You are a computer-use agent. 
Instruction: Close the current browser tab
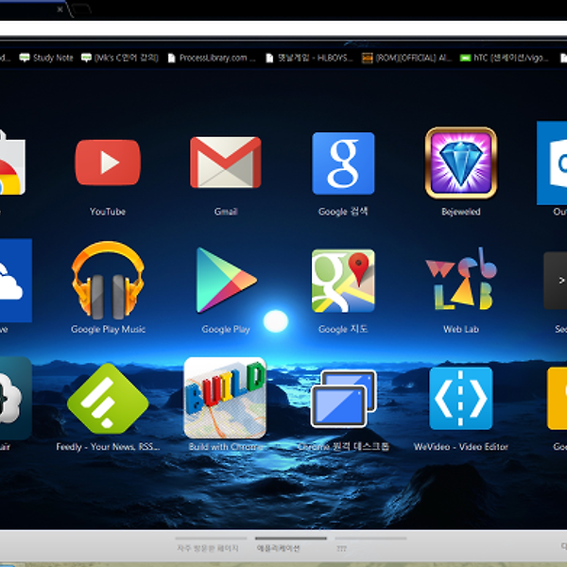[60, 9]
